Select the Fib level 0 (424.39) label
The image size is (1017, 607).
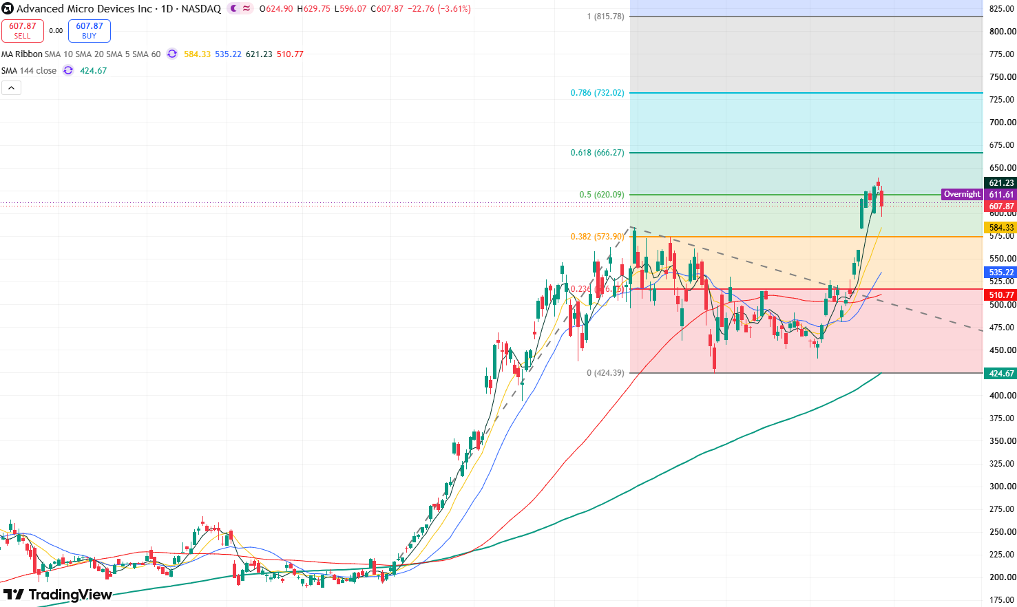(x=605, y=373)
